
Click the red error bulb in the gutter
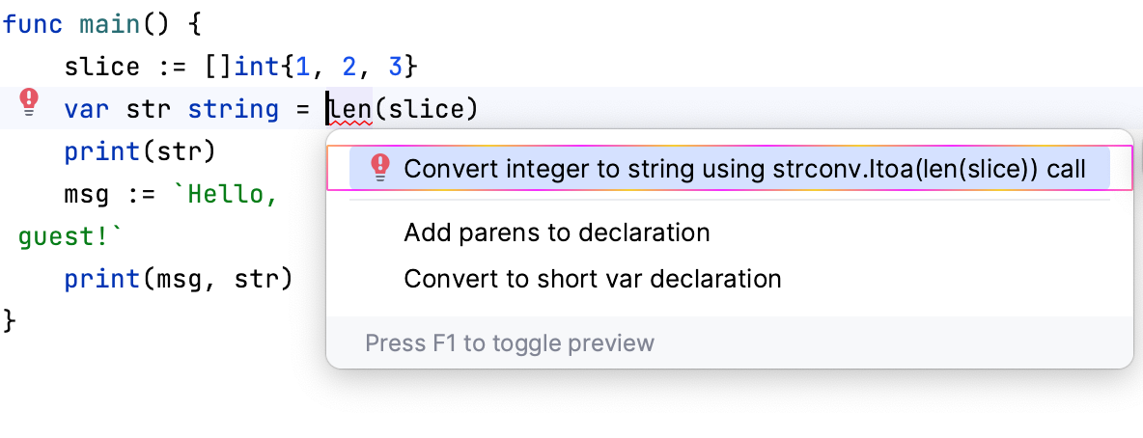[30, 101]
